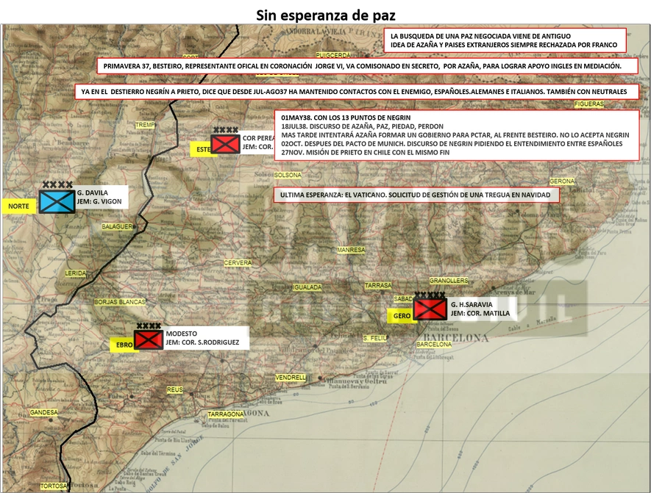Select the BORJAS BLANCAS label

pos(120,302)
